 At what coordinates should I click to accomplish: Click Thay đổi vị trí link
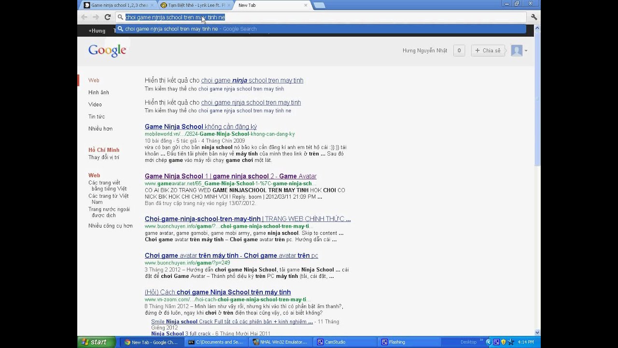tap(103, 157)
